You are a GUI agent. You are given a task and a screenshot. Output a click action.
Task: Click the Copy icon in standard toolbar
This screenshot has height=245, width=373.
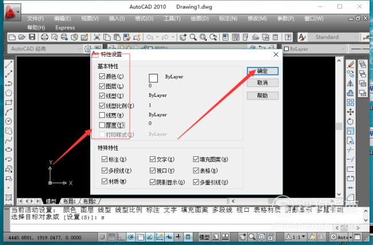(107, 37)
